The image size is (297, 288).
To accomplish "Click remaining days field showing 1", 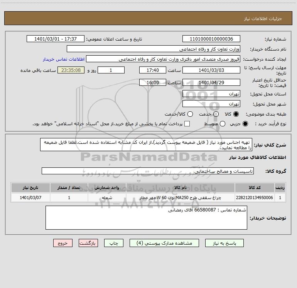I will [111, 70].
